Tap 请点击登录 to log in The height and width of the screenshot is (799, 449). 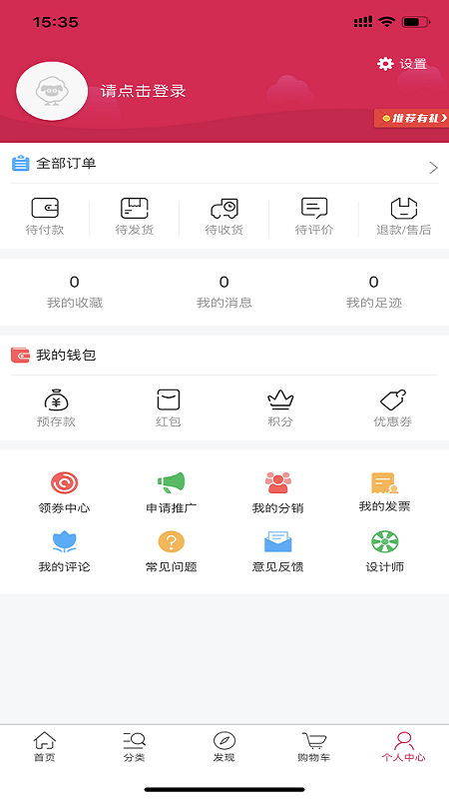click(143, 91)
